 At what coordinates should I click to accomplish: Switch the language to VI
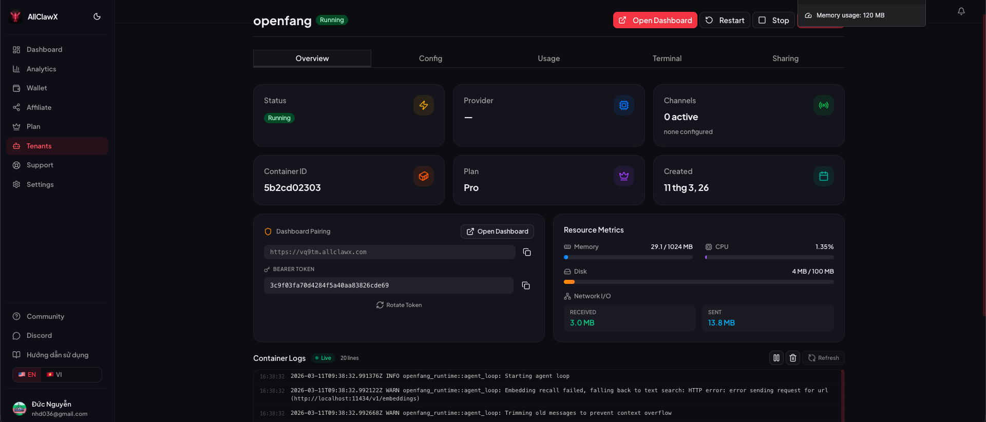coord(54,375)
